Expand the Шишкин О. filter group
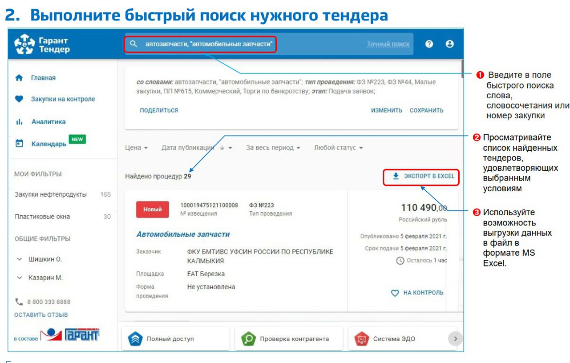 tap(20, 259)
